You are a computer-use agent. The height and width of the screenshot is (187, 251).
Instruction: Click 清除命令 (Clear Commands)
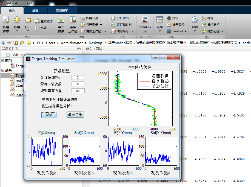(120, 31)
